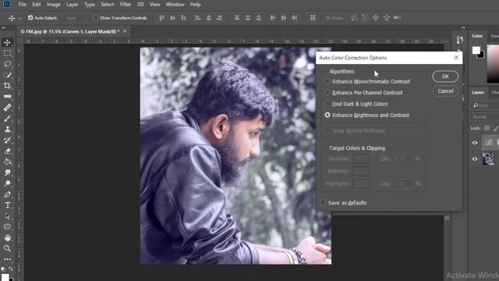Open the File menu
499x281 pixels.
(x=23, y=5)
